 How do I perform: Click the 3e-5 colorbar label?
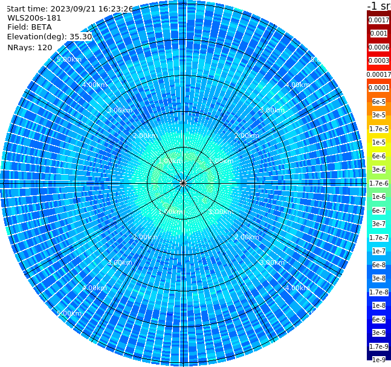(379, 115)
